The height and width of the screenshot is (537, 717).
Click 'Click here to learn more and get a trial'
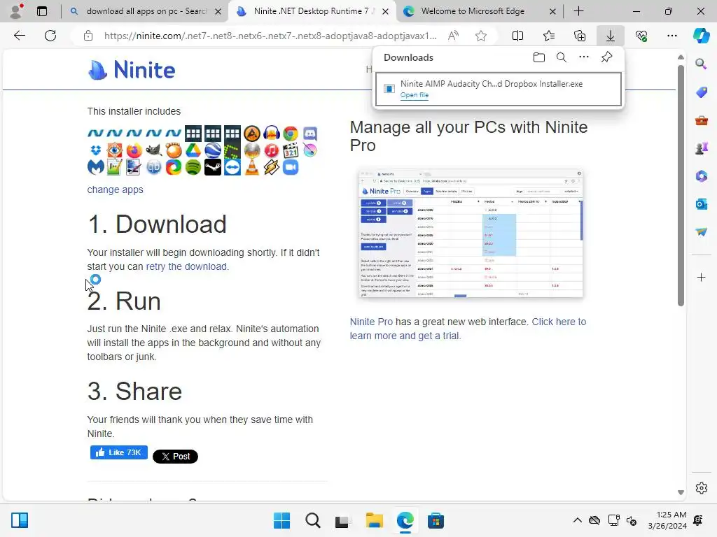click(x=467, y=329)
